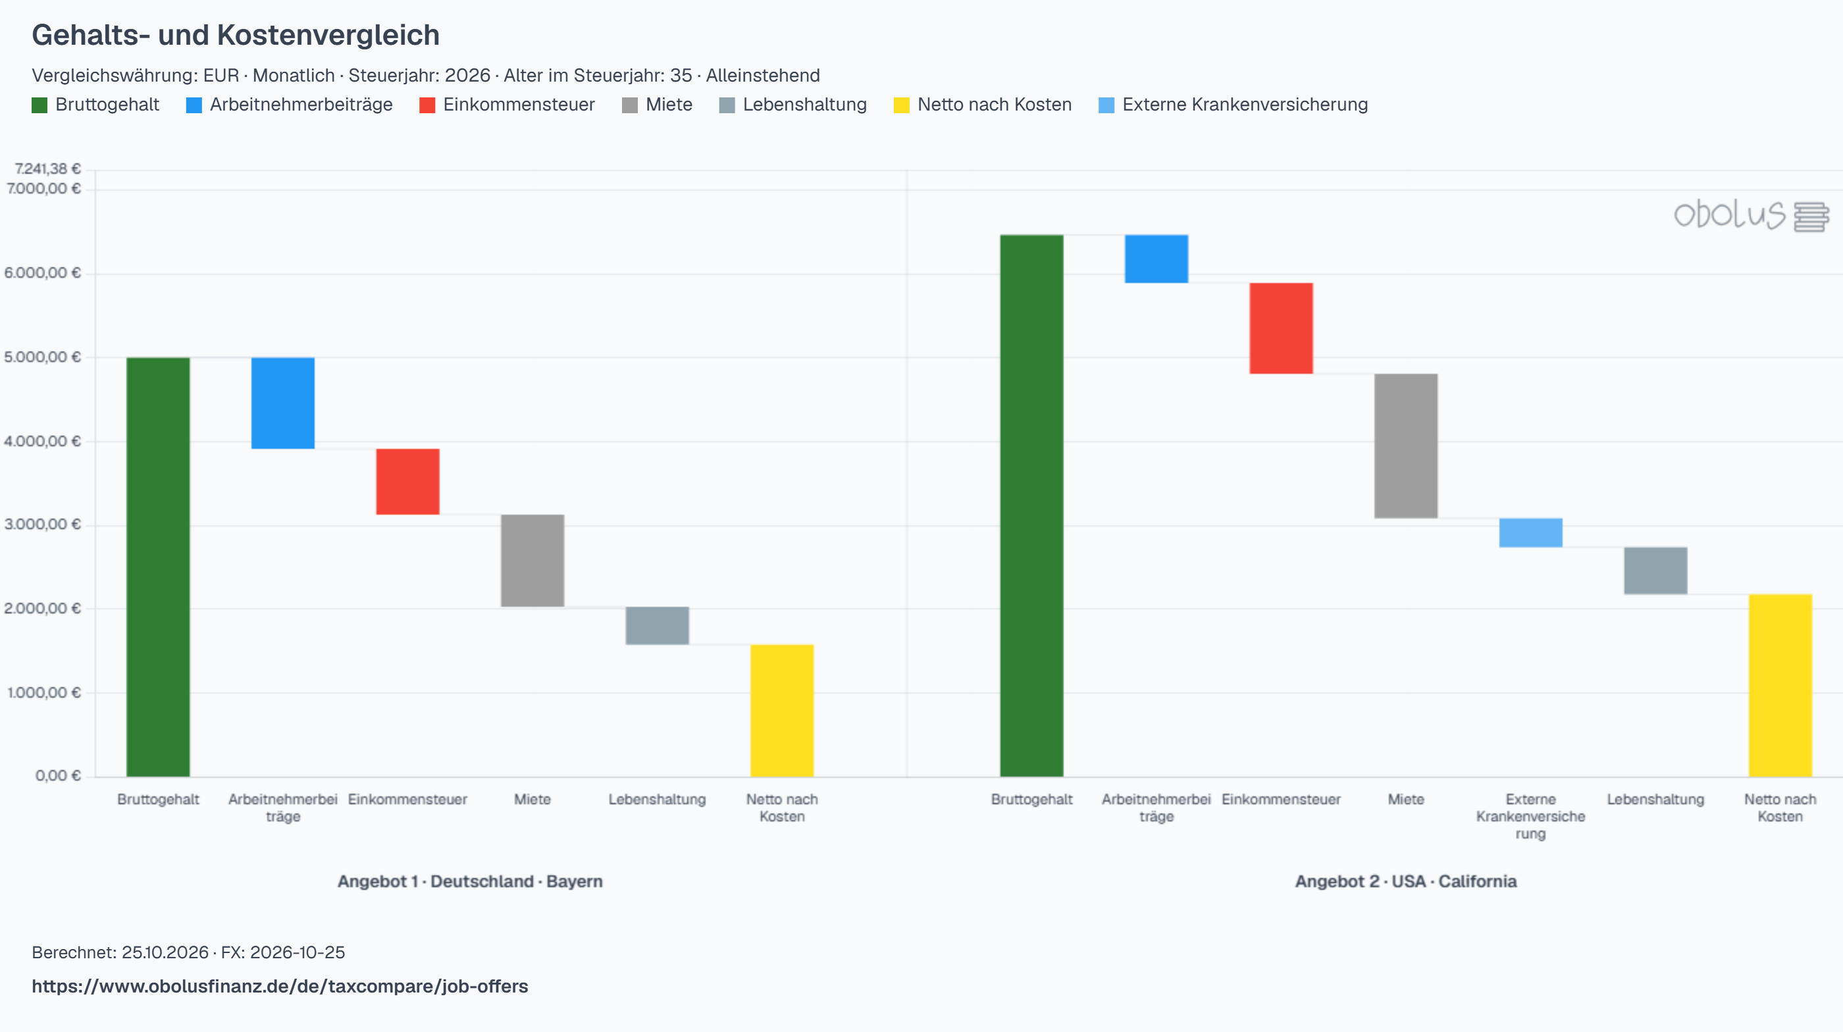This screenshot has height=1032, width=1843.
Task: Click the green Bruttogehalt legend swatch
Action: [39, 105]
